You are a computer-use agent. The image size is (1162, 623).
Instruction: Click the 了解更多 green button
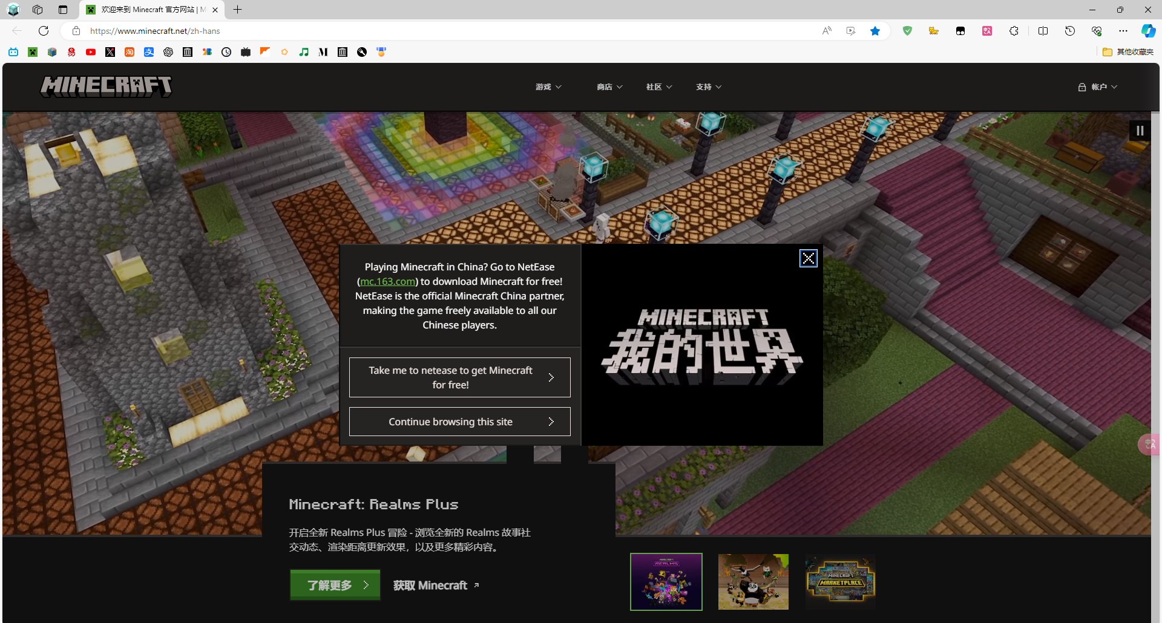click(335, 585)
